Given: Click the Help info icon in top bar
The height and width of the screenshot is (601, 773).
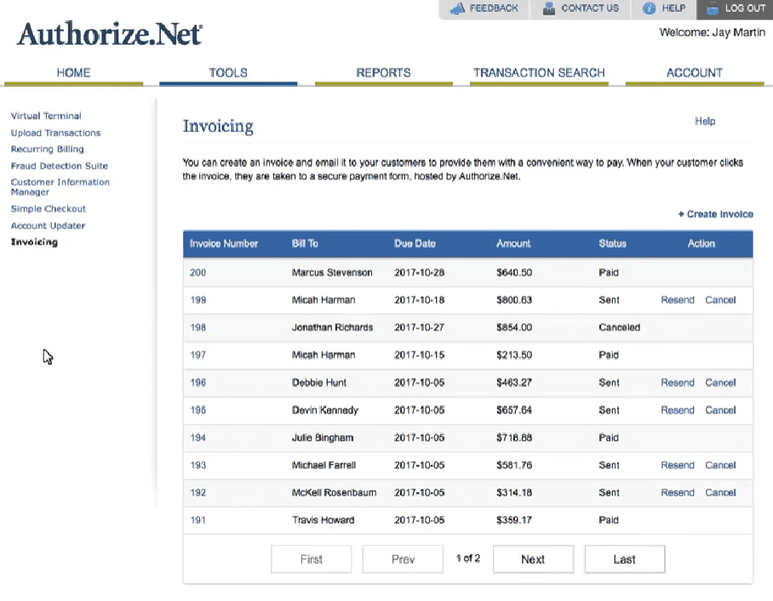Looking at the screenshot, I should pyautogui.click(x=650, y=9).
